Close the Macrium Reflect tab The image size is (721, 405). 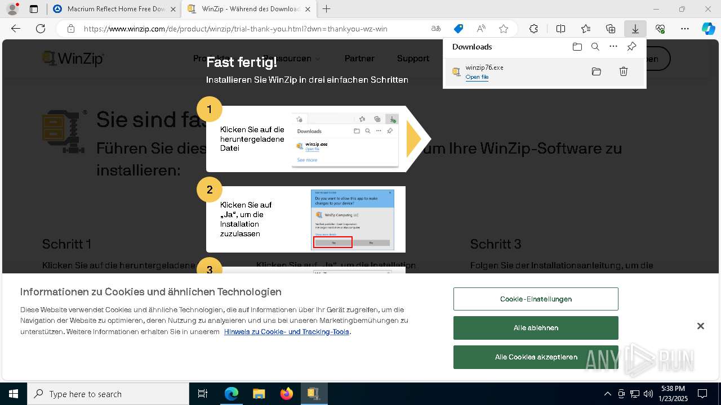tap(173, 9)
